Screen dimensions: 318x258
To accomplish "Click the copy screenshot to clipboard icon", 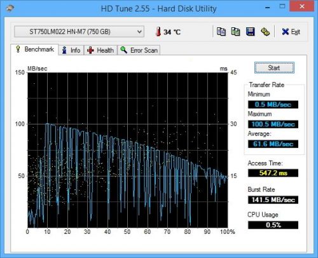I will tap(235, 32).
